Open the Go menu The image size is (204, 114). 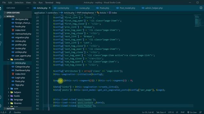(x=35, y=3)
